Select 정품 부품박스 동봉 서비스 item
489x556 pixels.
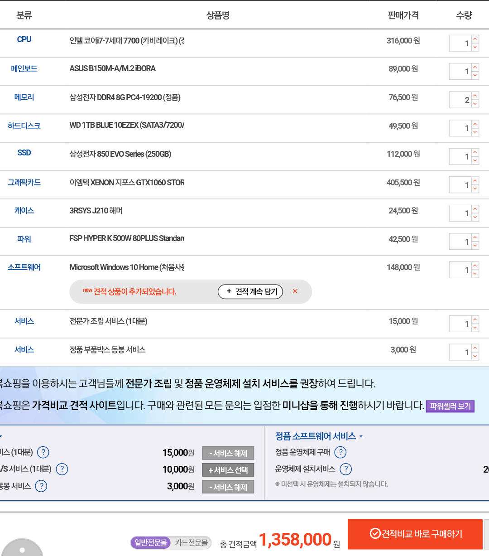107,349
